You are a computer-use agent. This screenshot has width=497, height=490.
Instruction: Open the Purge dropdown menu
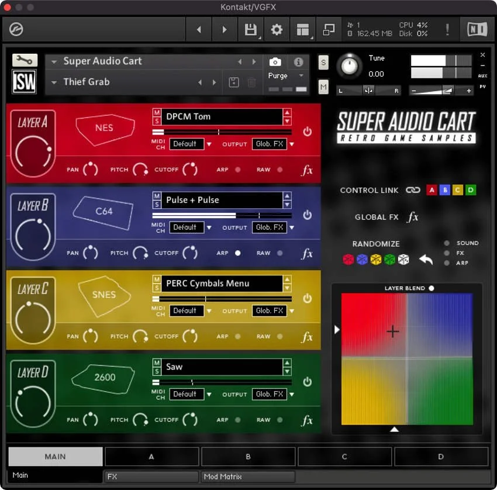(x=301, y=75)
